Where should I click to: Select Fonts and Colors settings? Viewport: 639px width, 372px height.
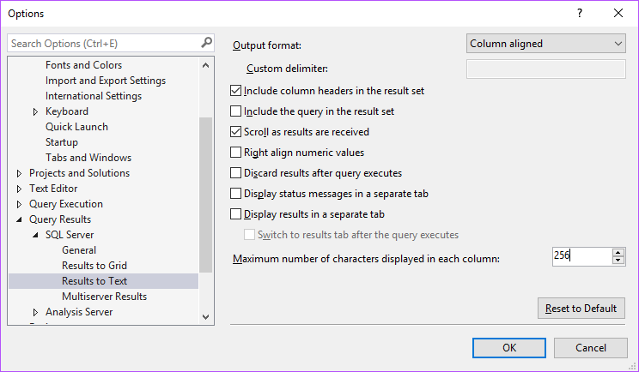click(x=83, y=65)
